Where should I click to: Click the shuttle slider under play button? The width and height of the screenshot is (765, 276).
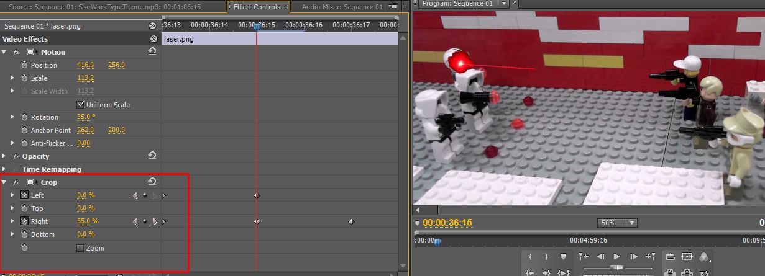tap(617, 268)
